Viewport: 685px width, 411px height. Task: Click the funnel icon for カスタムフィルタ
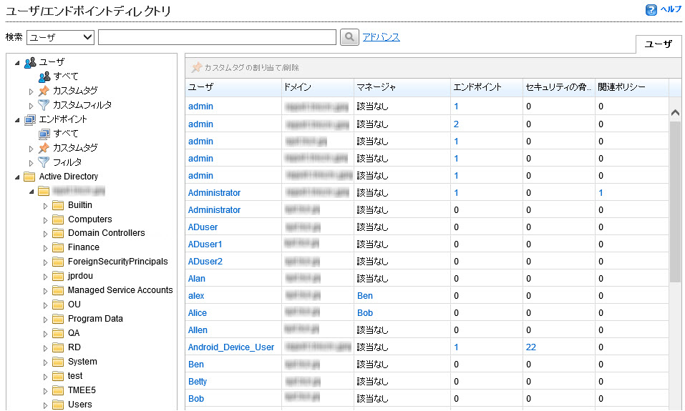click(44, 105)
